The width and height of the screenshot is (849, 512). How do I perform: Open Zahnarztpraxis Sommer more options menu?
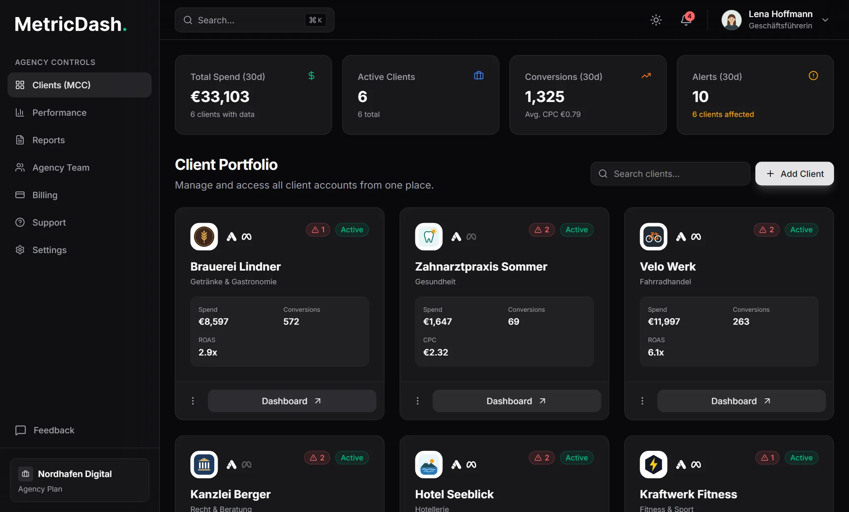[x=417, y=401]
